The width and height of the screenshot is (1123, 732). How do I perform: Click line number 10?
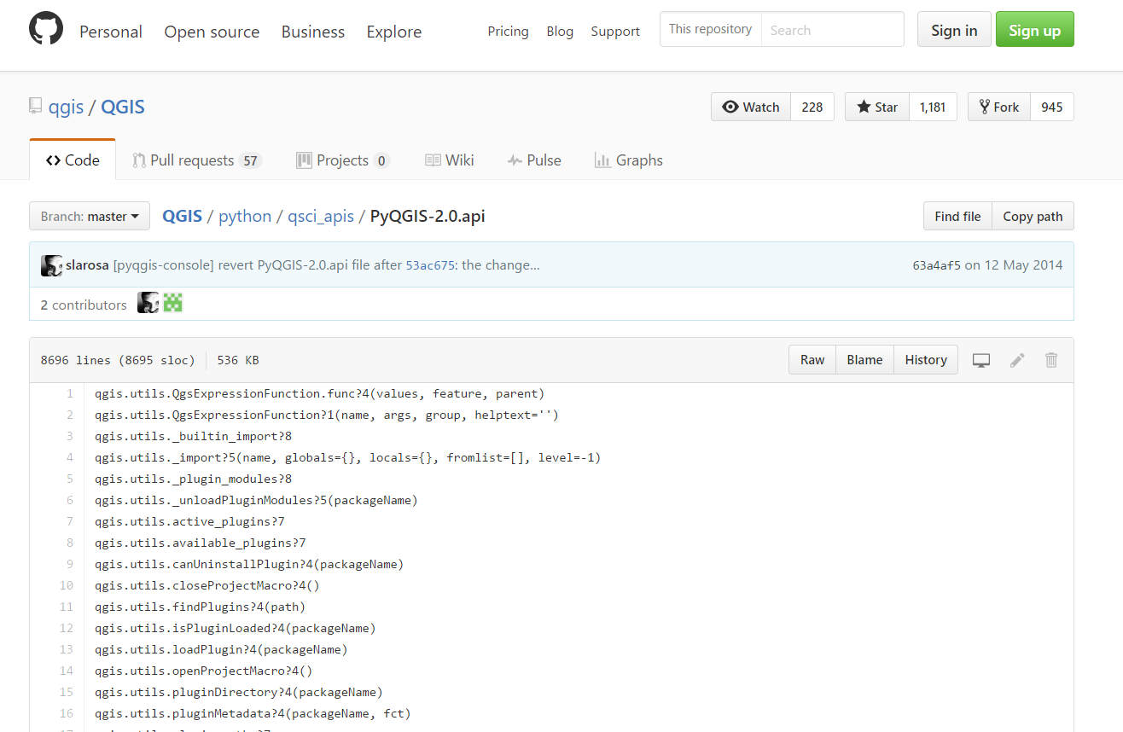[x=67, y=585]
